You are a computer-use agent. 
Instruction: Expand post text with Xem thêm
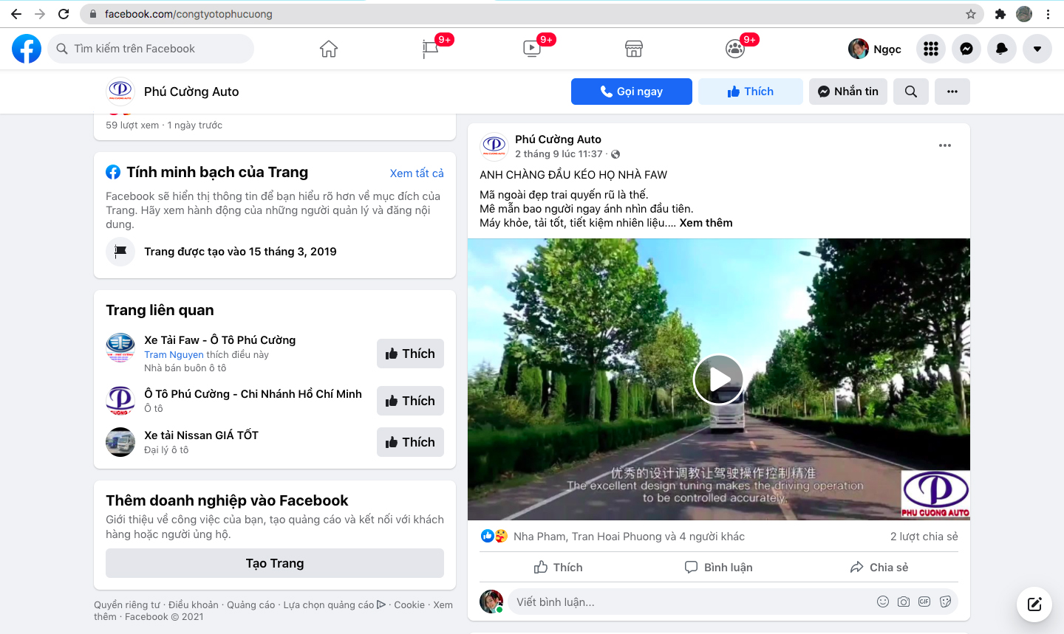(706, 223)
